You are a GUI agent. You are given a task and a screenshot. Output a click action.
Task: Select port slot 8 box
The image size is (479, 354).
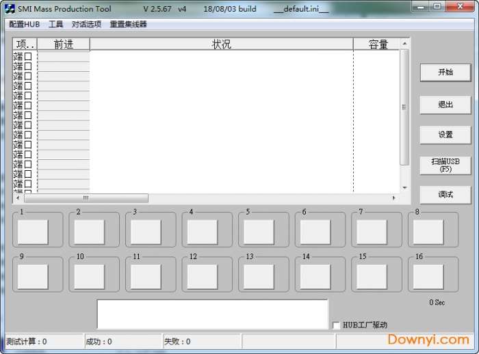pyautogui.click(x=428, y=232)
